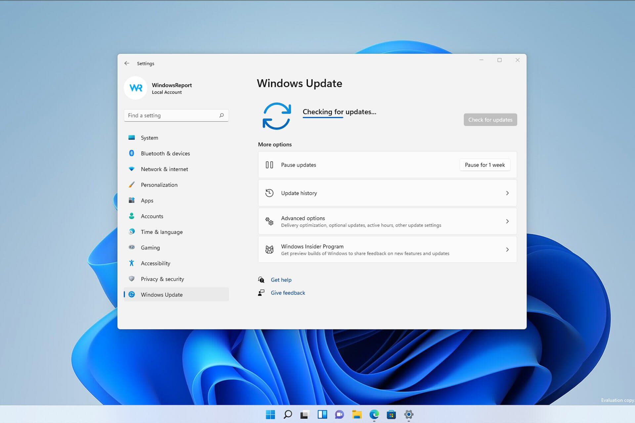Open Widgets from the taskbar
The height and width of the screenshot is (423, 635).
click(322, 414)
